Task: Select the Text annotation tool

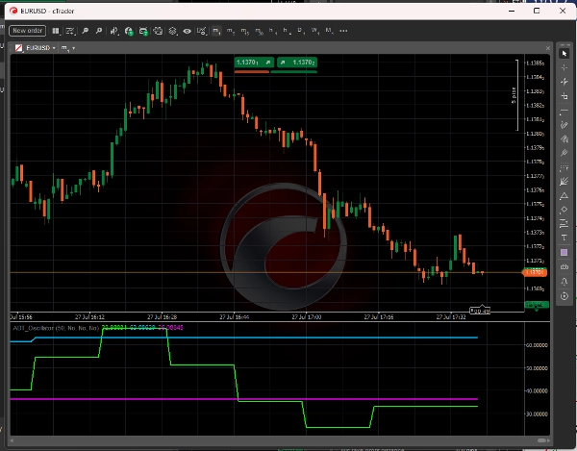Action: pos(564,238)
